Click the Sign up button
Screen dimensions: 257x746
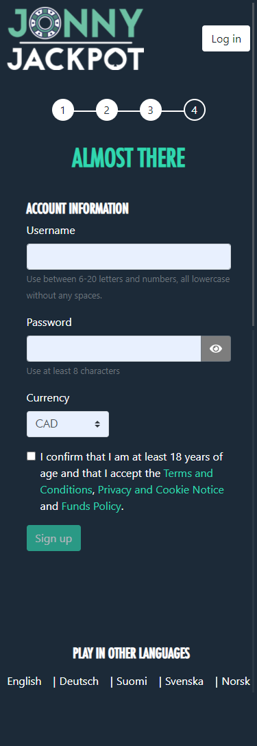pyautogui.click(x=53, y=538)
